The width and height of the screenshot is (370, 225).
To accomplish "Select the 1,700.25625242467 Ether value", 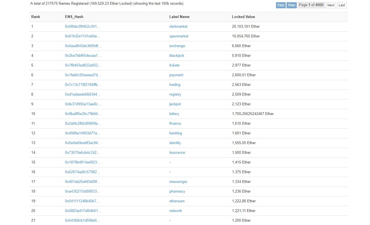I will click(x=253, y=114).
